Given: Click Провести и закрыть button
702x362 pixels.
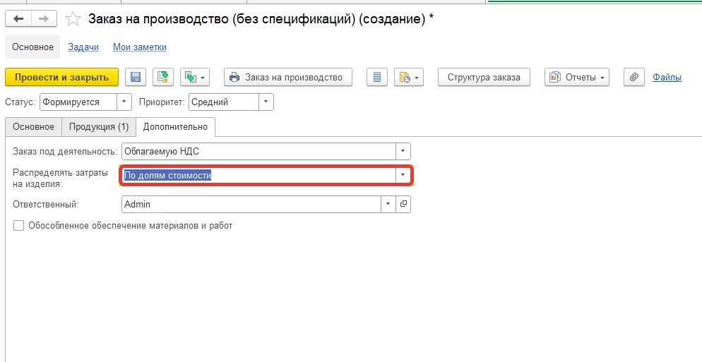Looking at the screenshot, I should pos(61,77).
